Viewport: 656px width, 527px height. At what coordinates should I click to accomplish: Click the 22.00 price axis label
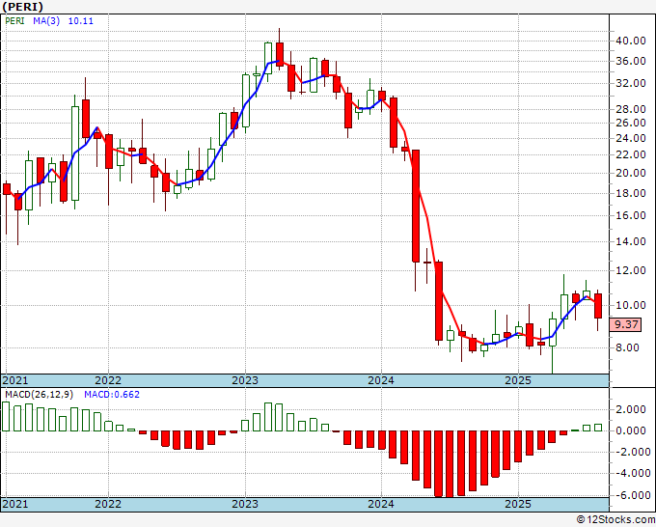click(x=631, y=154)
